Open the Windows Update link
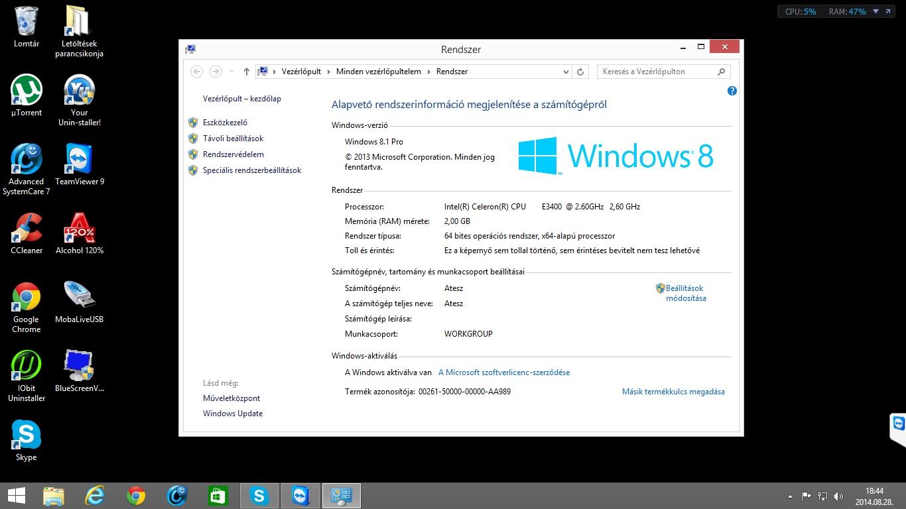 point(233,414)
